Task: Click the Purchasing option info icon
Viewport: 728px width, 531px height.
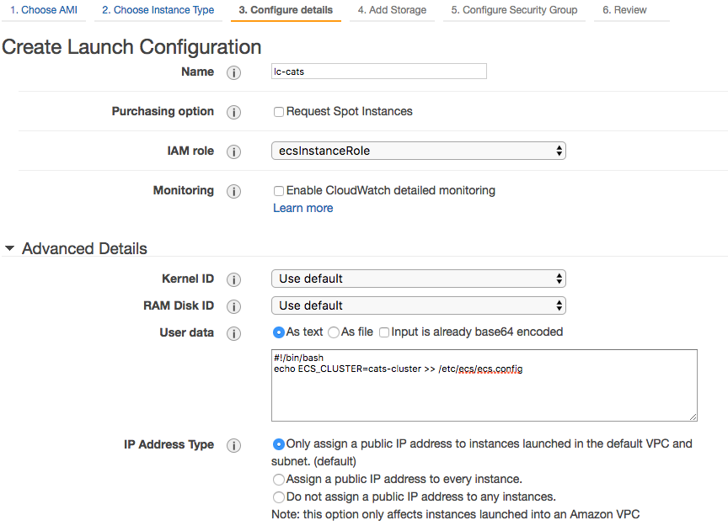Action: click(x=234, y=112)
